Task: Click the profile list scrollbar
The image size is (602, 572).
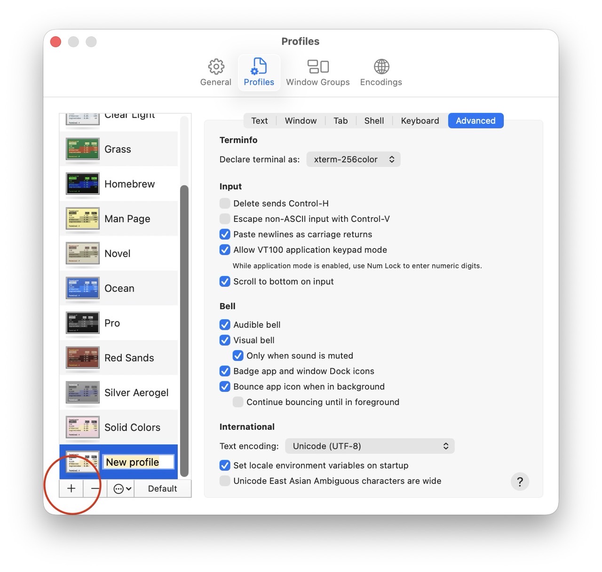Action: tap(184, 331)
